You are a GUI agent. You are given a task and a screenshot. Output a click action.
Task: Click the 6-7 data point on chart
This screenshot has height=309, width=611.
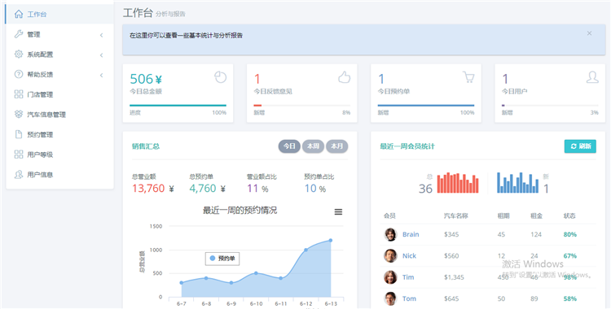[x=181, y=283]
